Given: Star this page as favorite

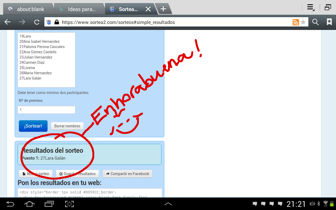Looking at the screenshot, I should click(303, 22).
